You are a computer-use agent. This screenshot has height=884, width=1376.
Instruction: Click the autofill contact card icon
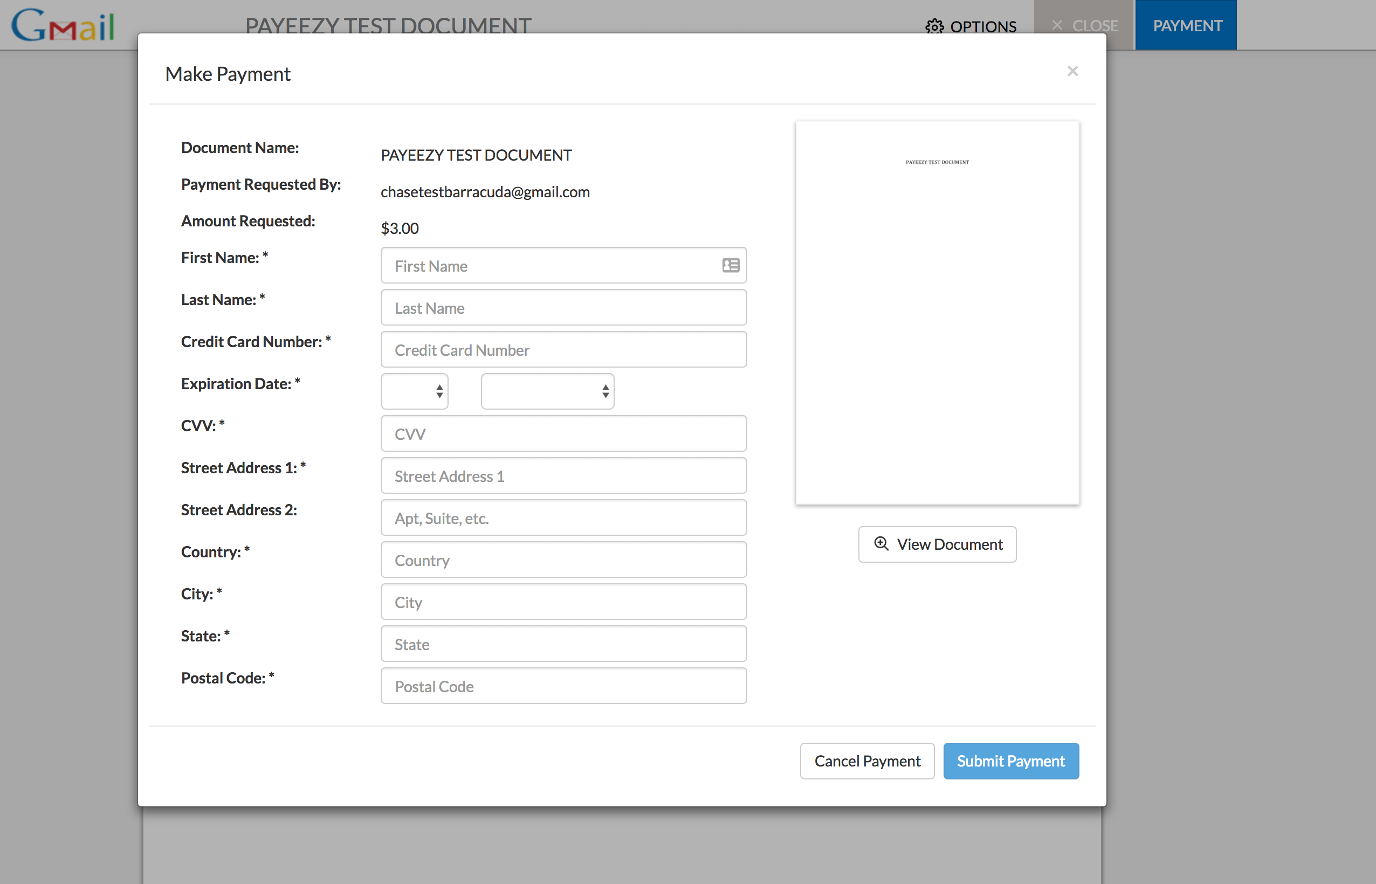[730, 265]
